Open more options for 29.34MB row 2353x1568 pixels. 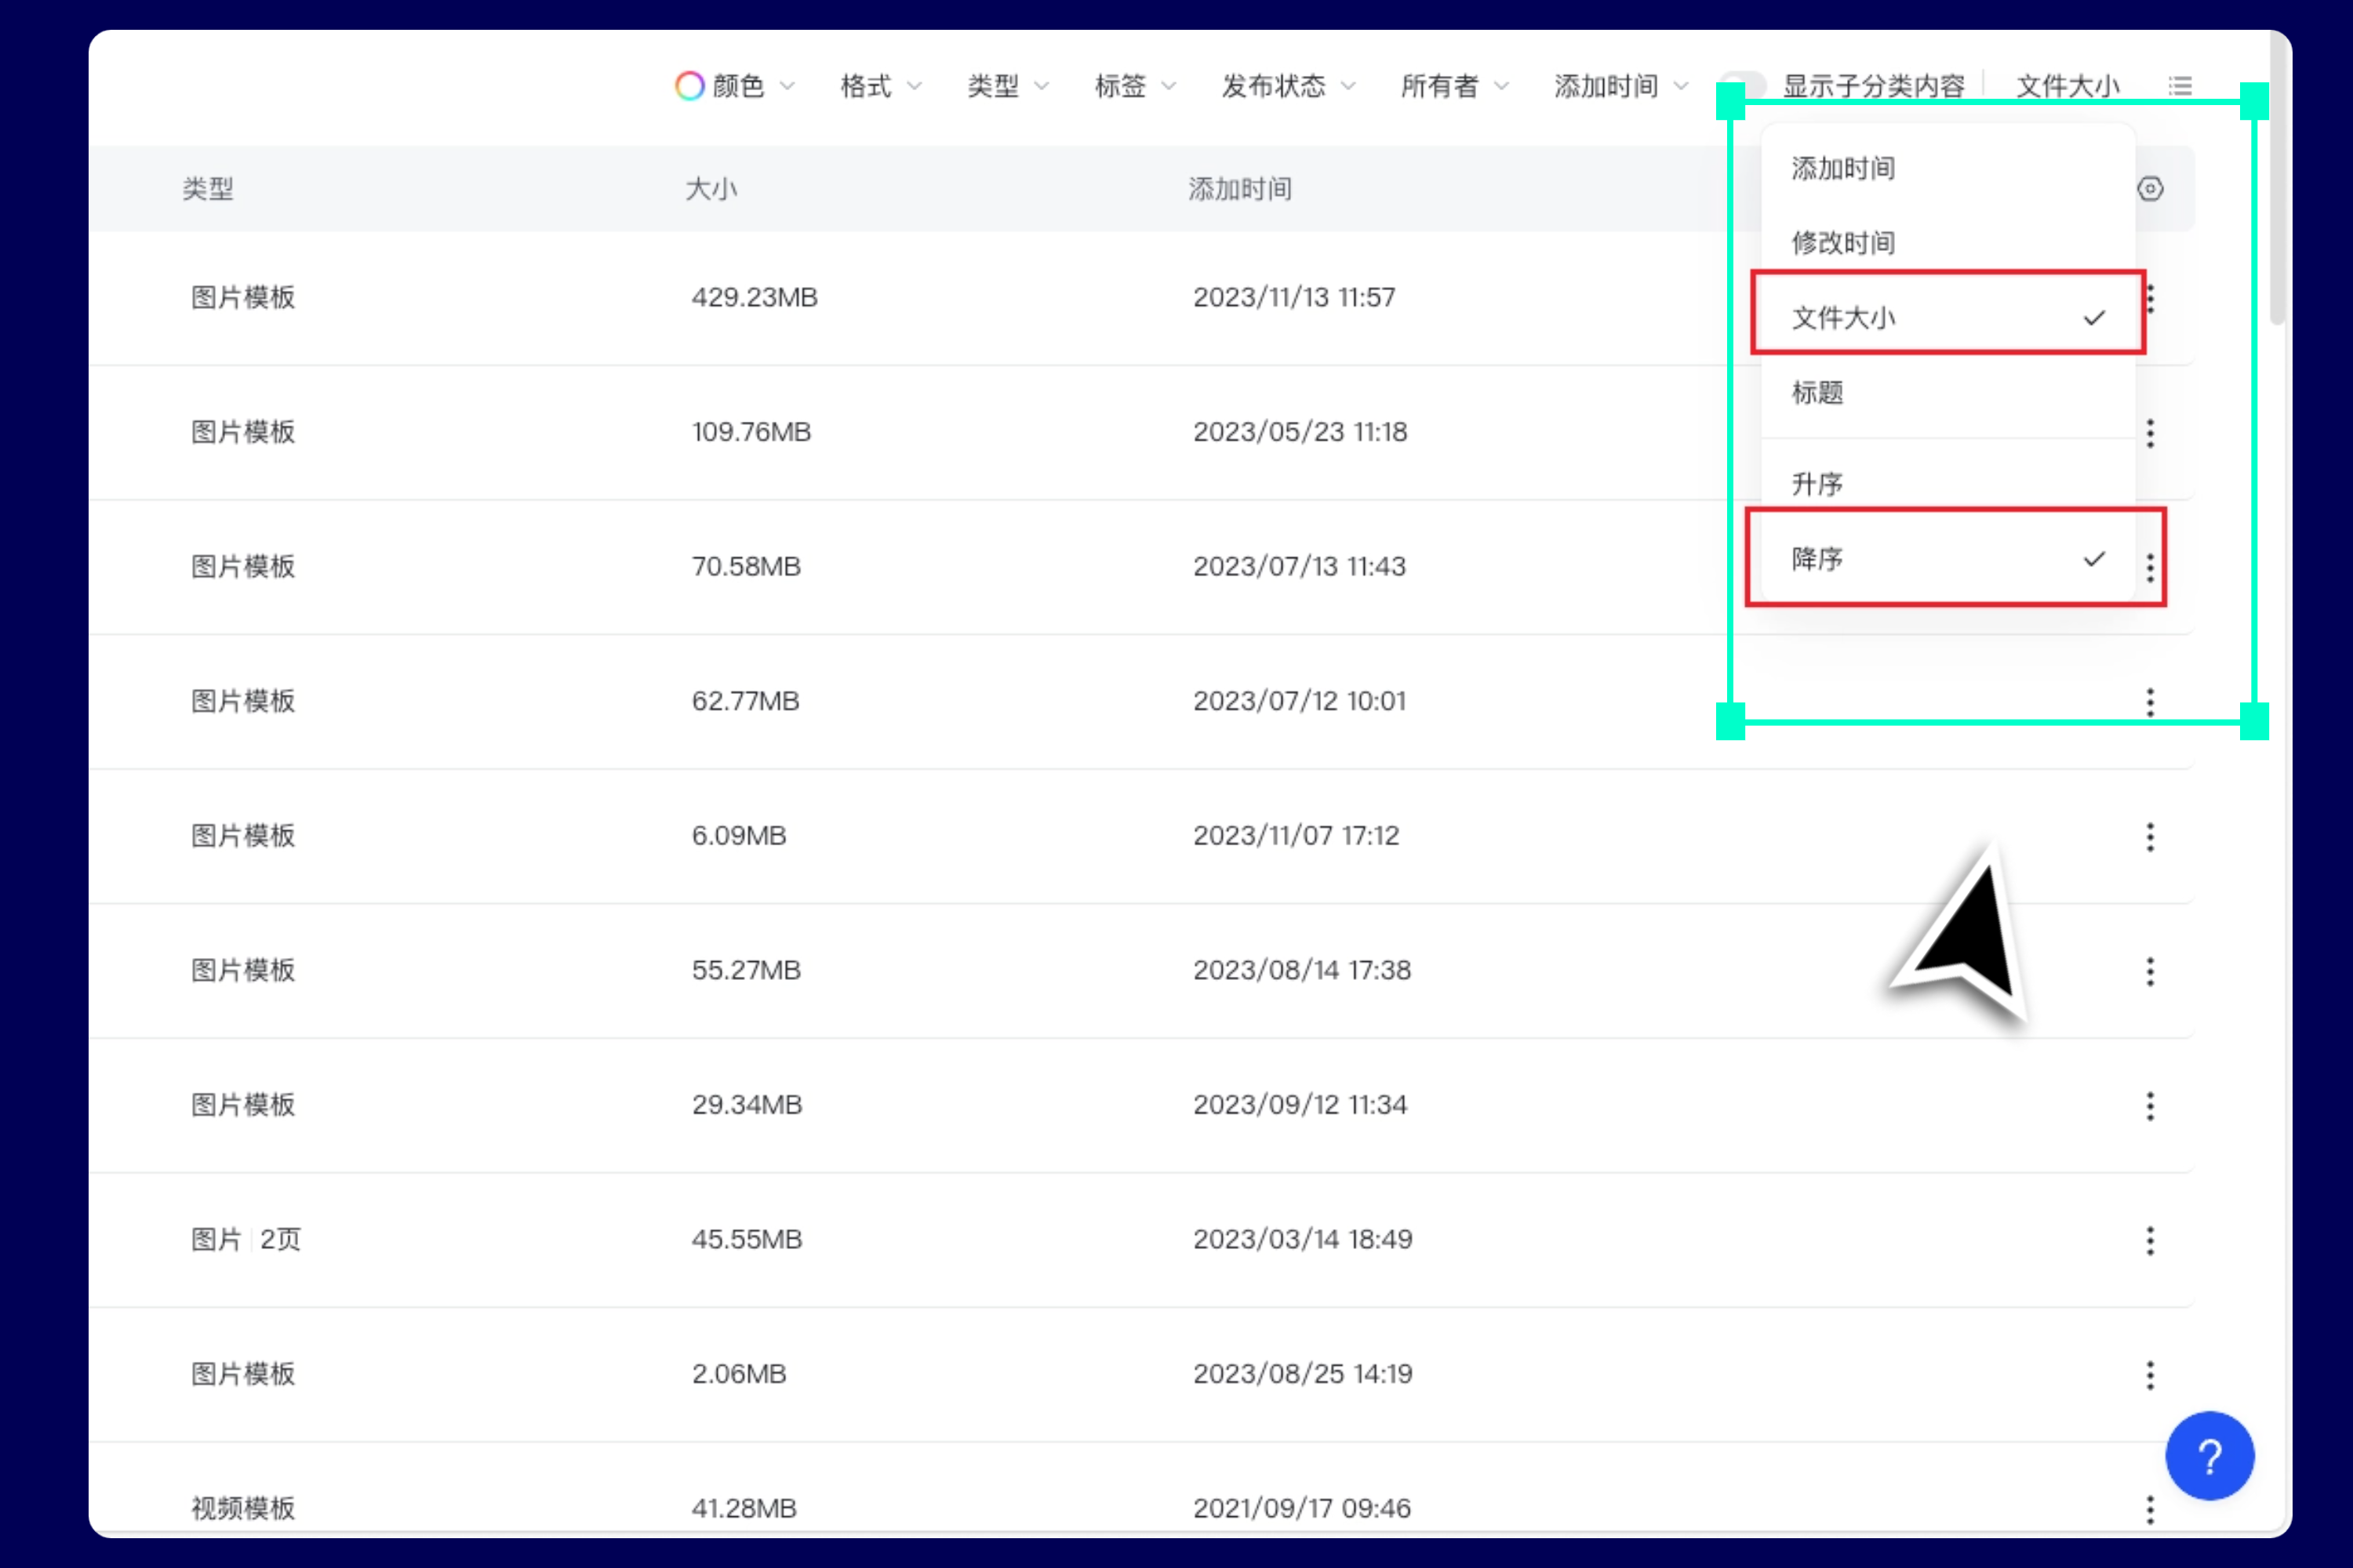click(x=2150, y=1106)
